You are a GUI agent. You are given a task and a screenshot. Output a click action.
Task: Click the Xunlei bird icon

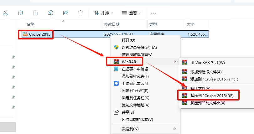(x=116, y=83)
